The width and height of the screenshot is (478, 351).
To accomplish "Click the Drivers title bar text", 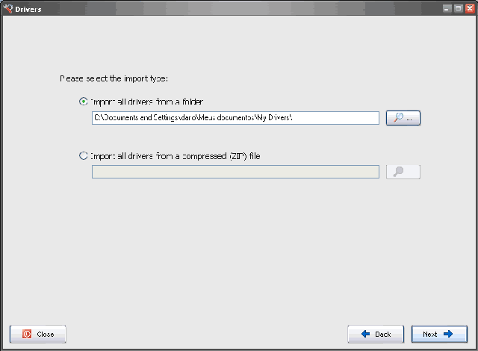I will click(x=28, y=10).
